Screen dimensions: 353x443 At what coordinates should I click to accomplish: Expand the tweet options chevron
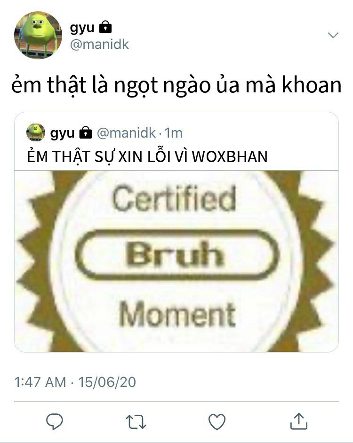333,35
